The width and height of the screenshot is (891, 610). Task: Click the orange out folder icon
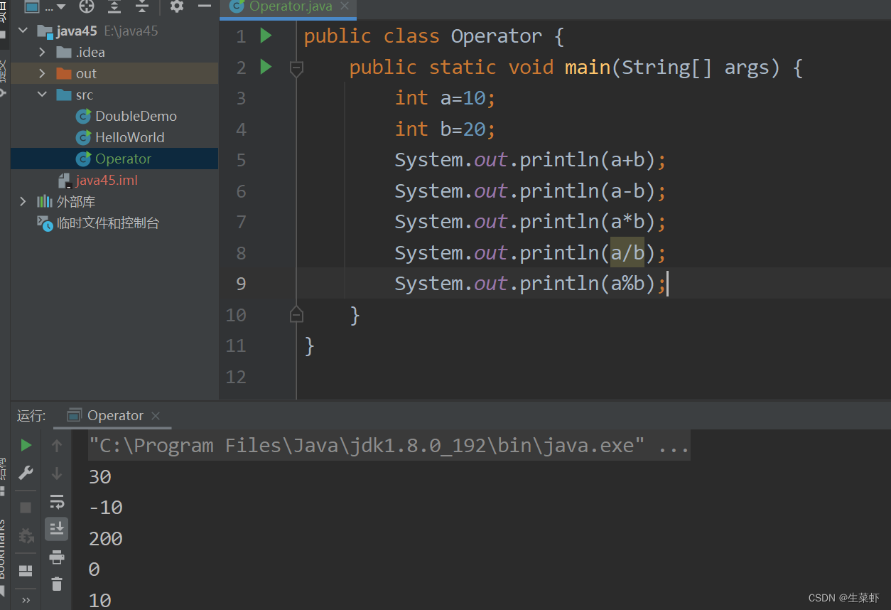[x=64, y=73]
